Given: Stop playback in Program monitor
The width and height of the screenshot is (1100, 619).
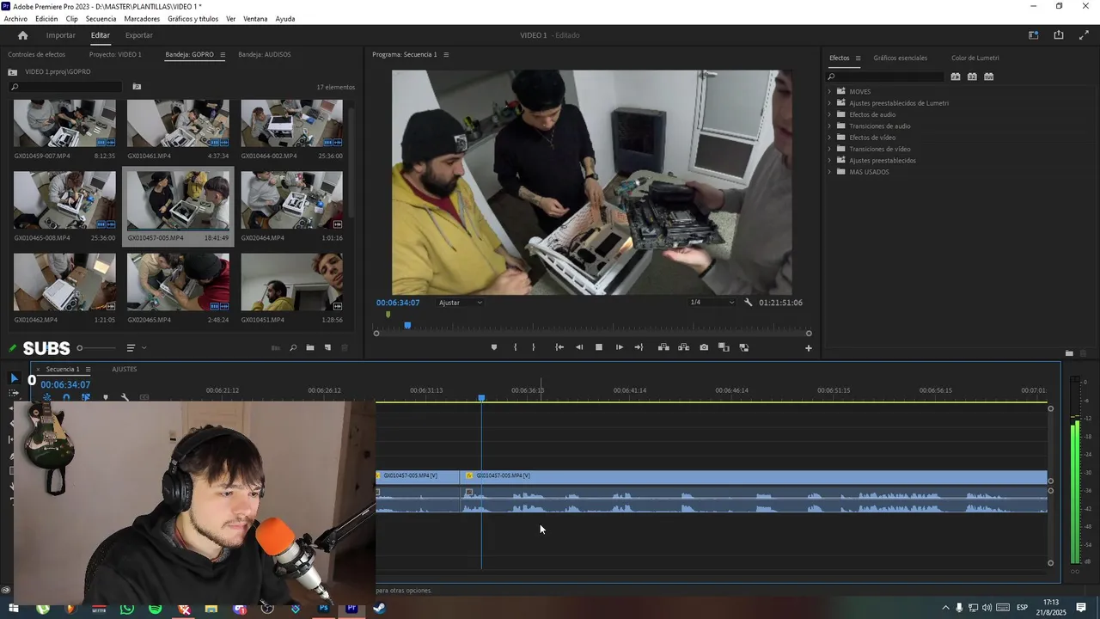Looking at the screenshot, I should click(x=599, y=347).
